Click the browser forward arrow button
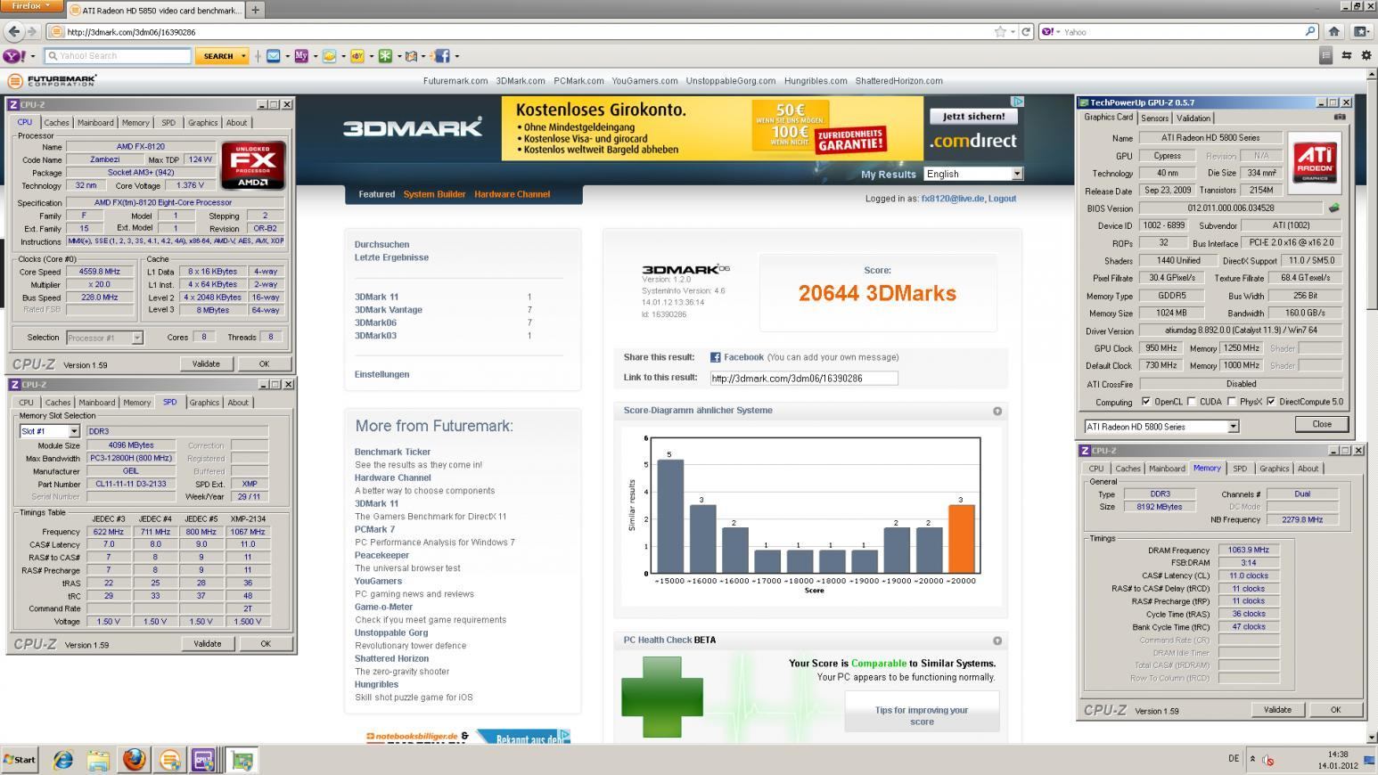 click(32, 31)
